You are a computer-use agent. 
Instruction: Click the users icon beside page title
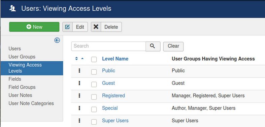tap(12, 8)
